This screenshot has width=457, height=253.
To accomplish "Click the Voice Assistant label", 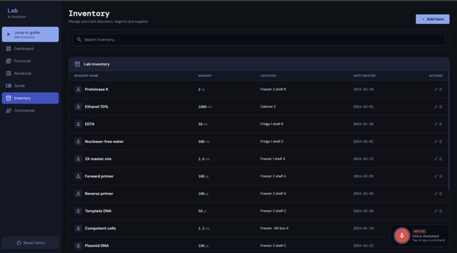I will 425,236.
